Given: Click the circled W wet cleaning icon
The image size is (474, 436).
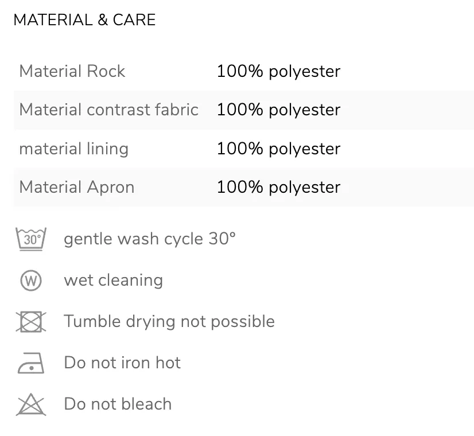Looking at the screenshot, I should click(x=31, y=281).
